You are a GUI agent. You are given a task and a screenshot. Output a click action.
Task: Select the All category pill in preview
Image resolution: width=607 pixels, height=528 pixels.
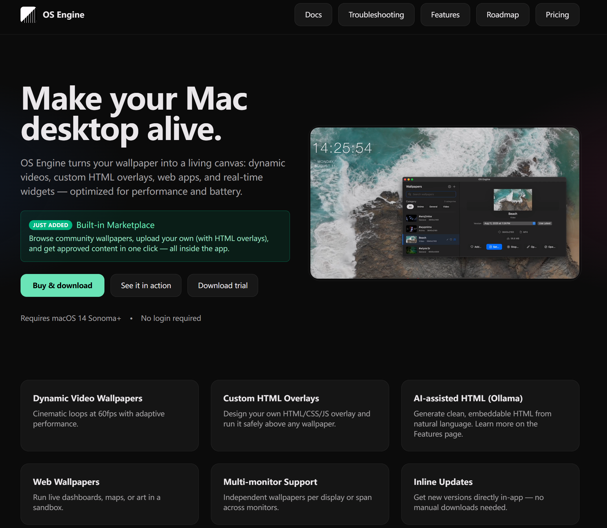(x=410, y=207)
